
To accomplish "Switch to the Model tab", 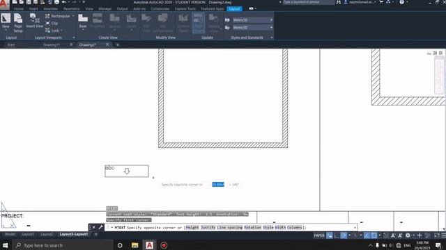I will tap(10, 235).
